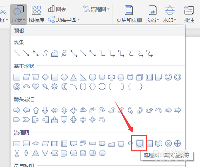Select the flowchart data parallelogram
This screenshot has width=200, height=167.
pyautogui.click(x=45, y=144)
